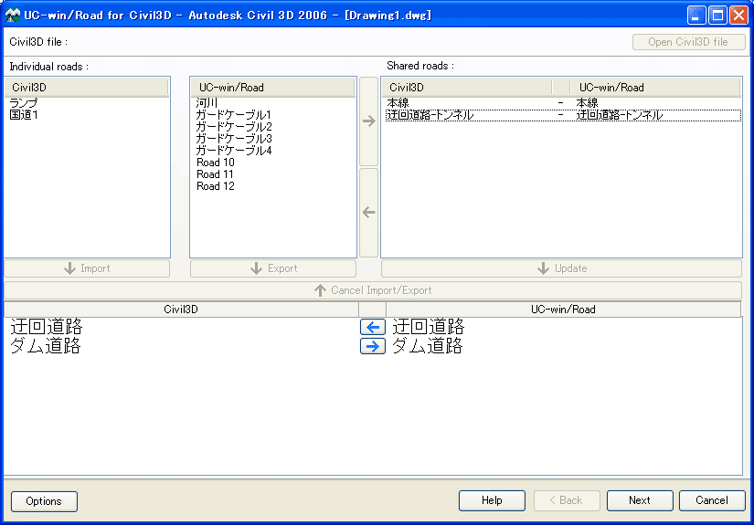The width and height of the screenshot is (754, 525).
Task: Click the Back button
Action: tap(567, 500)
